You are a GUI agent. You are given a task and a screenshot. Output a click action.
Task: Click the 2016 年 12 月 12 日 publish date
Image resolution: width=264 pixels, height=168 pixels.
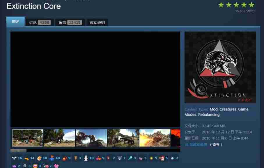tap(227, 132)
